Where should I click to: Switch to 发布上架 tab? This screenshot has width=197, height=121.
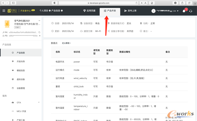[x=130, y=11]
